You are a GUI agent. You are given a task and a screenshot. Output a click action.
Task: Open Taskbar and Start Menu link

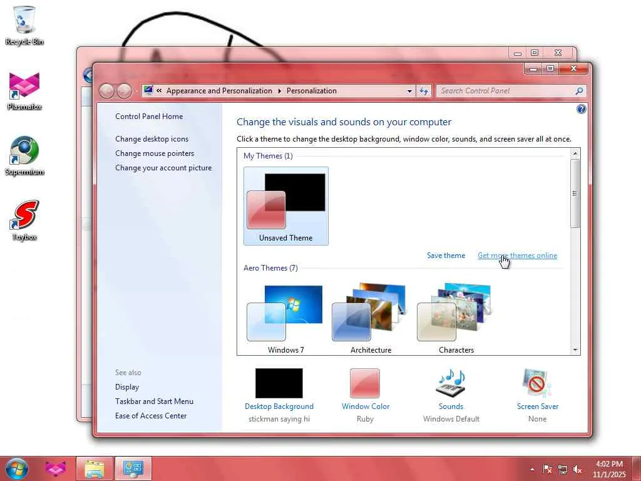(154, 401)
